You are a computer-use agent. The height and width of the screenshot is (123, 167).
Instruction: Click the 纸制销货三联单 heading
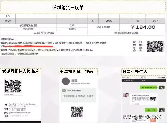tap(68, 8)
